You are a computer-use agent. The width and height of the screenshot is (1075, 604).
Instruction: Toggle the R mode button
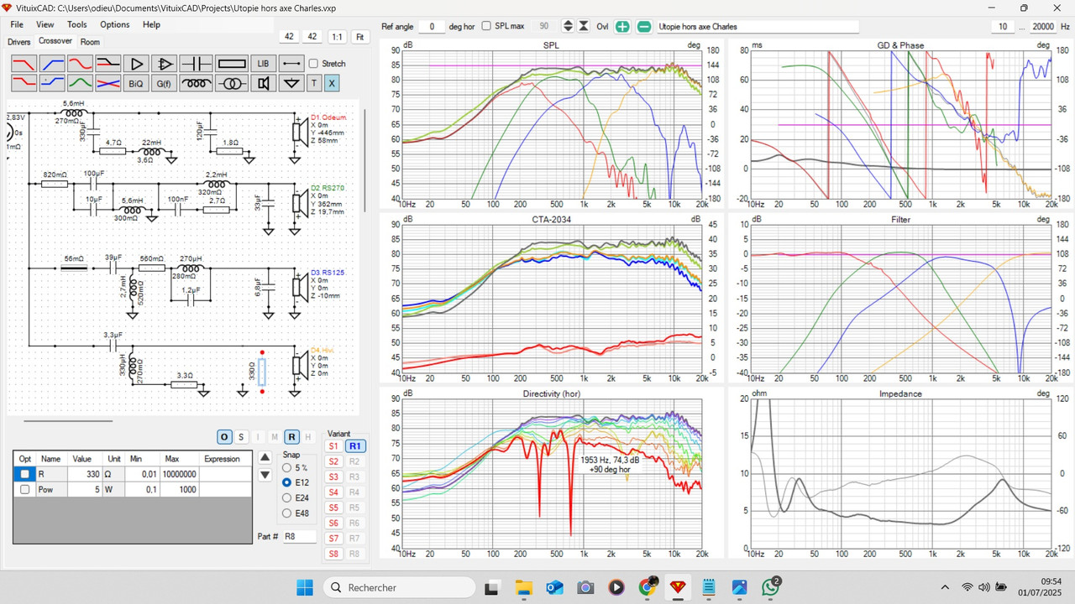pyautogui.click(x=291, y=437)
